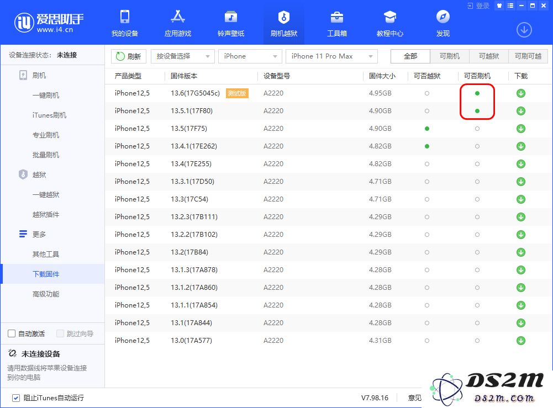Open 越狱插件 in sidebar
Image resolution: width=553 pixels, height=408 pixels.
pyautogui.click(x=46, y=214)
